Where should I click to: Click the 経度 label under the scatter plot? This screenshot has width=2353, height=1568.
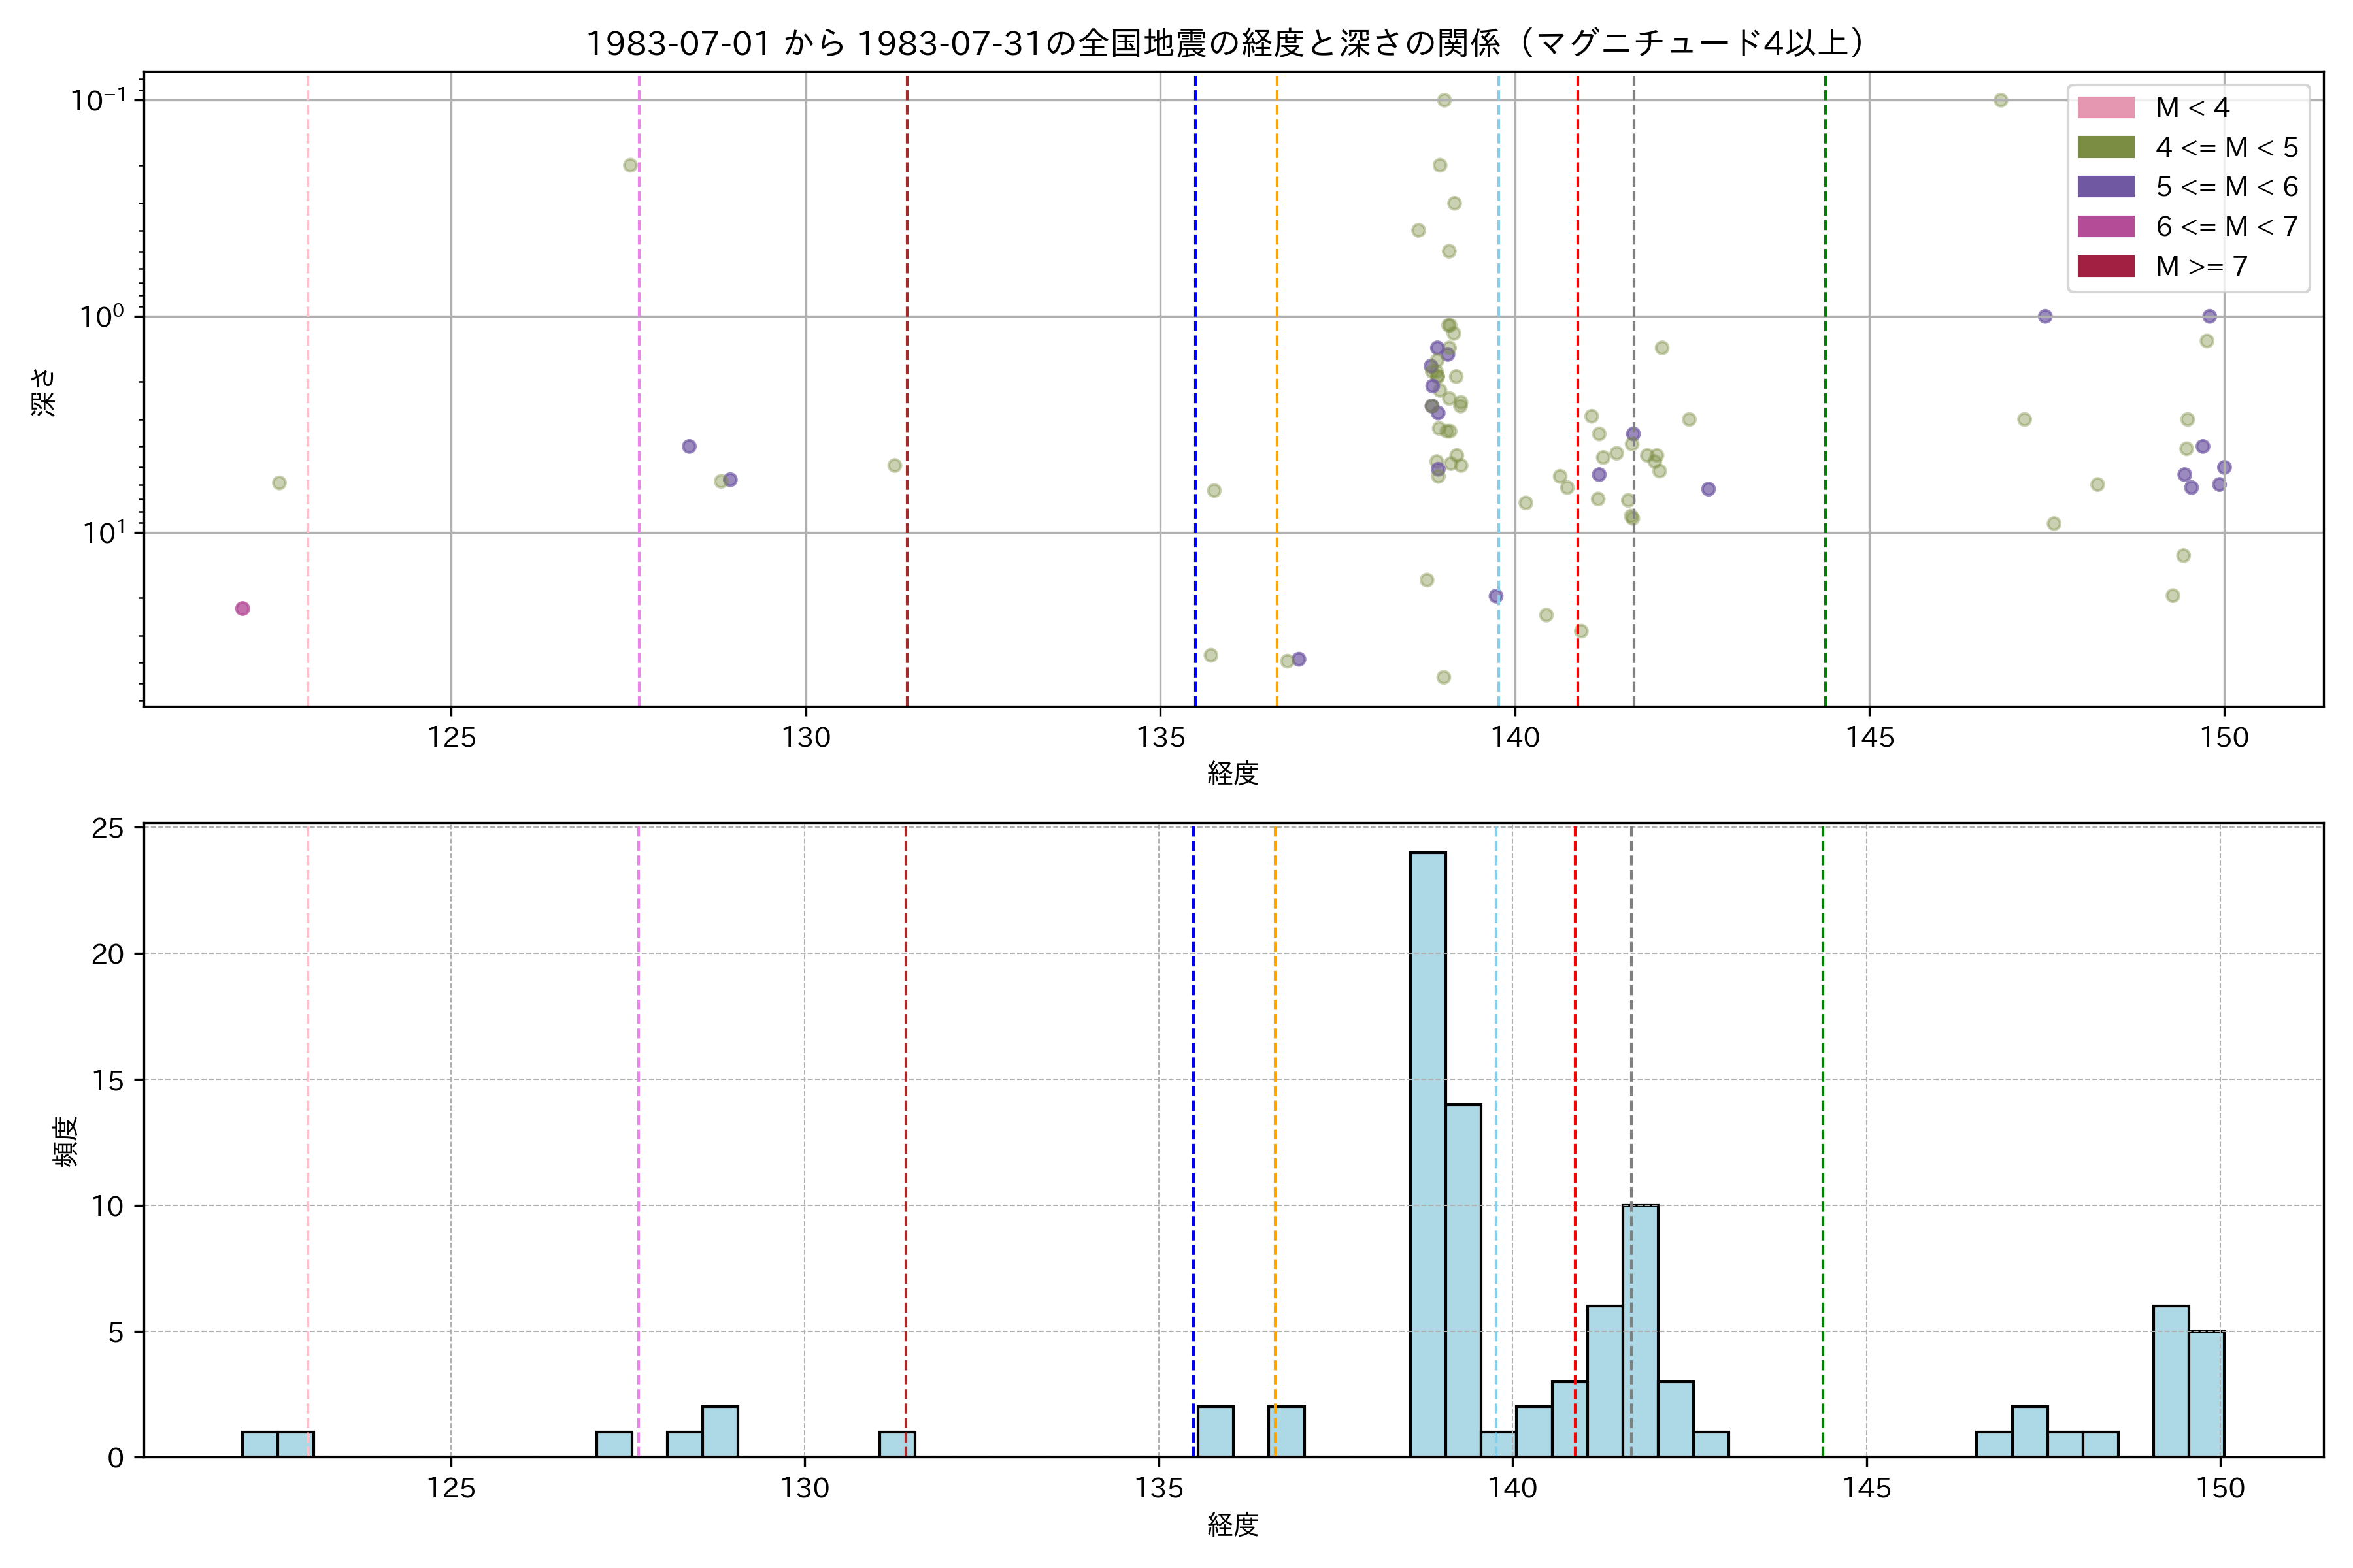coord(1233,773)
